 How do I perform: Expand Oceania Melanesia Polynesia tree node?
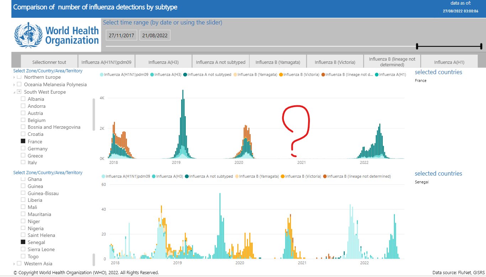tap(14, 84)
